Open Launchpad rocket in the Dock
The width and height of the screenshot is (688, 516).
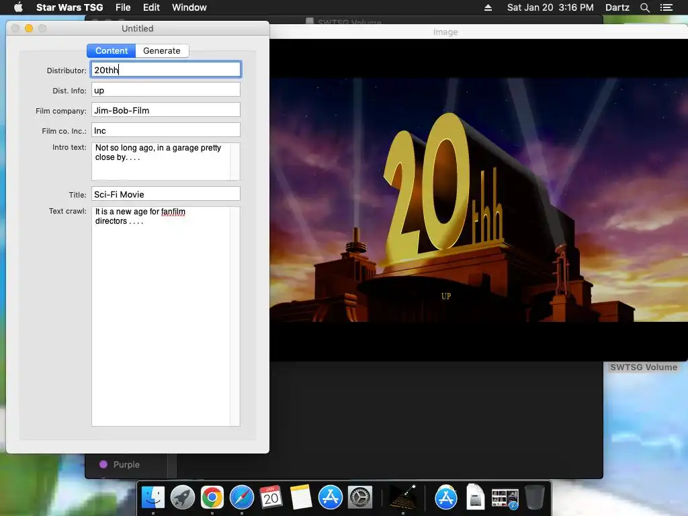click(183, 498)
